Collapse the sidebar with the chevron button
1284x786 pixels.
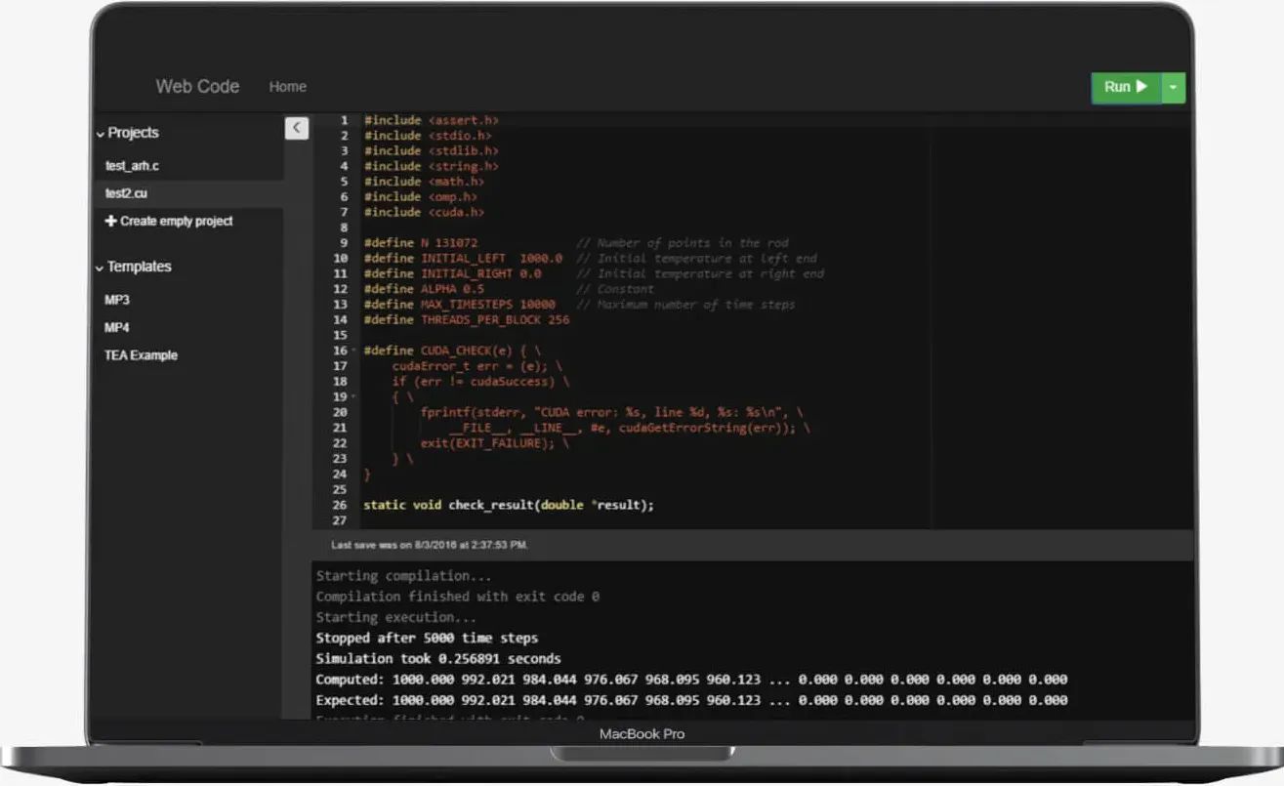297,128
